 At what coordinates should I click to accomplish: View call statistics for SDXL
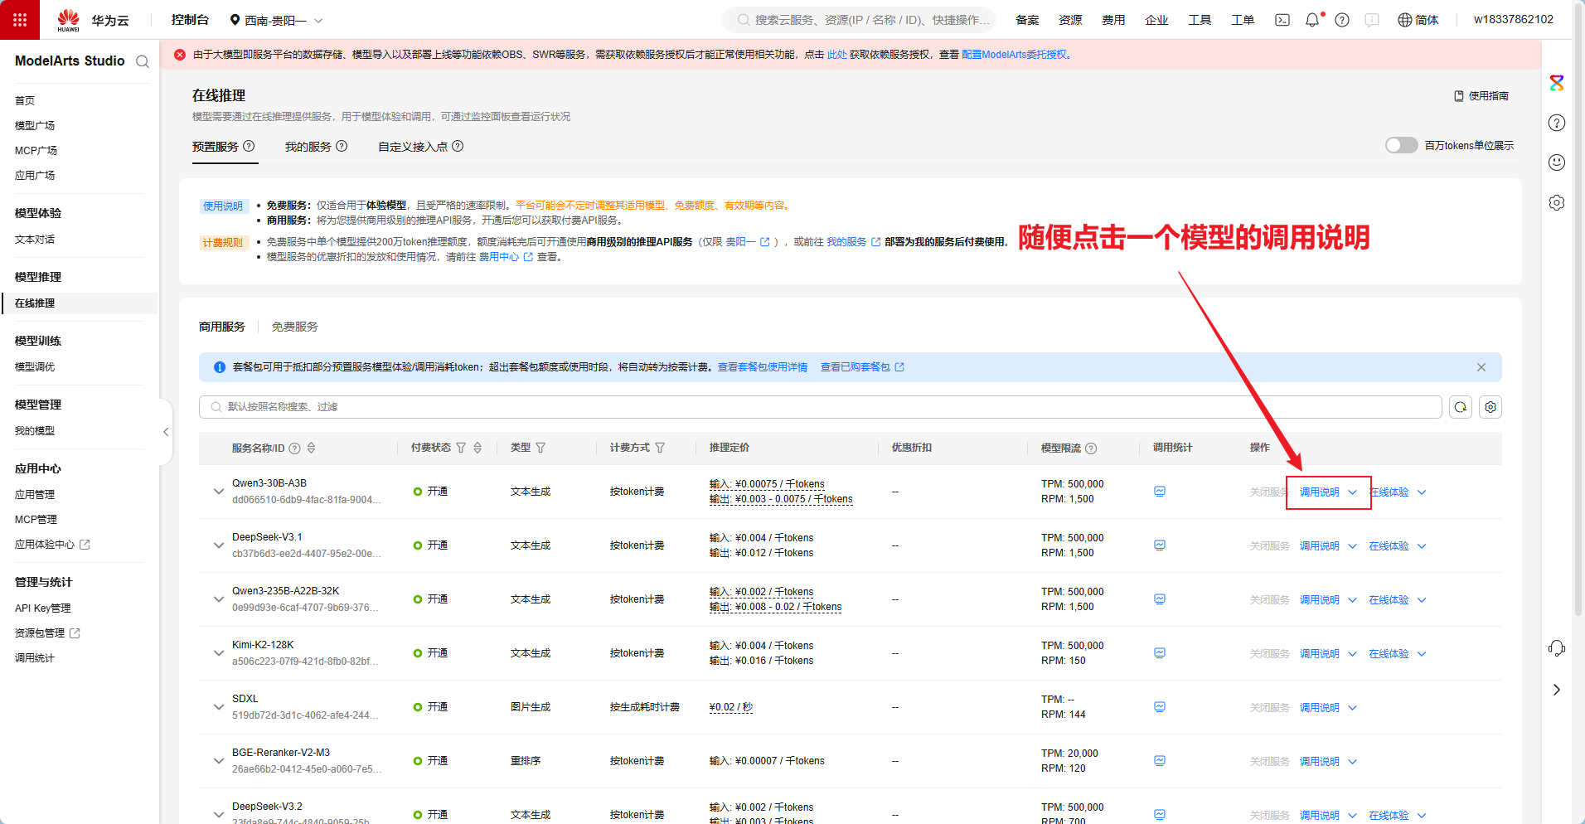tap(1160, 707)
